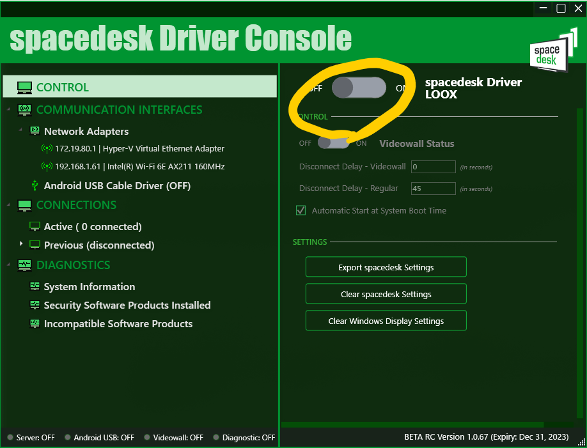Click the vertical scrollbar on right panel
587x448 pixels.
pos(579,262)
